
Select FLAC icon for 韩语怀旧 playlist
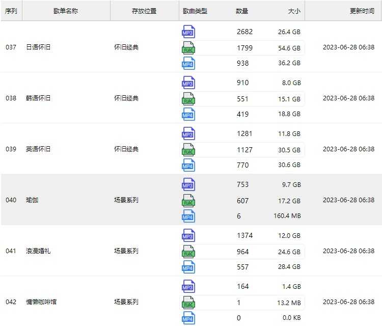(188, 99)
